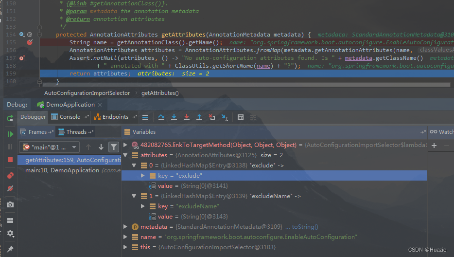Add a new watch with plus
Viewport: 454px width, 257px height.
[x=434, y=146]
